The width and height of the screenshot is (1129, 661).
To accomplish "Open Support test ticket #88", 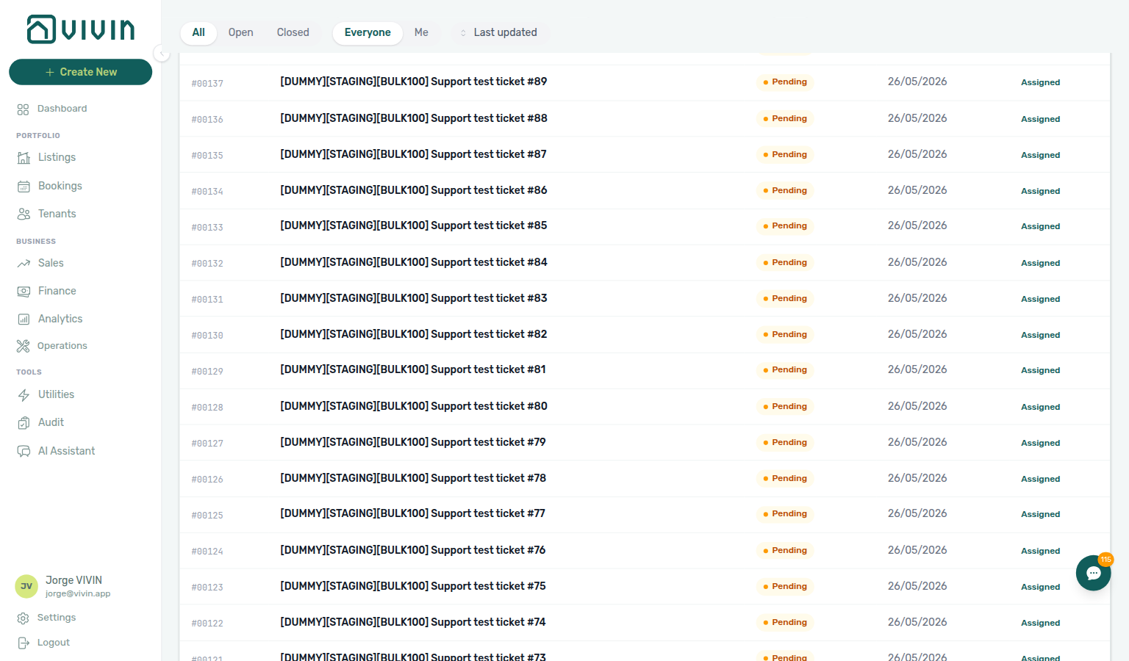I will (x=414, y=118).
